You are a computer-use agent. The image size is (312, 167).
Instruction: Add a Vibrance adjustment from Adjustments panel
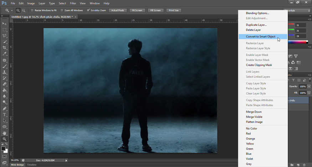296,56
